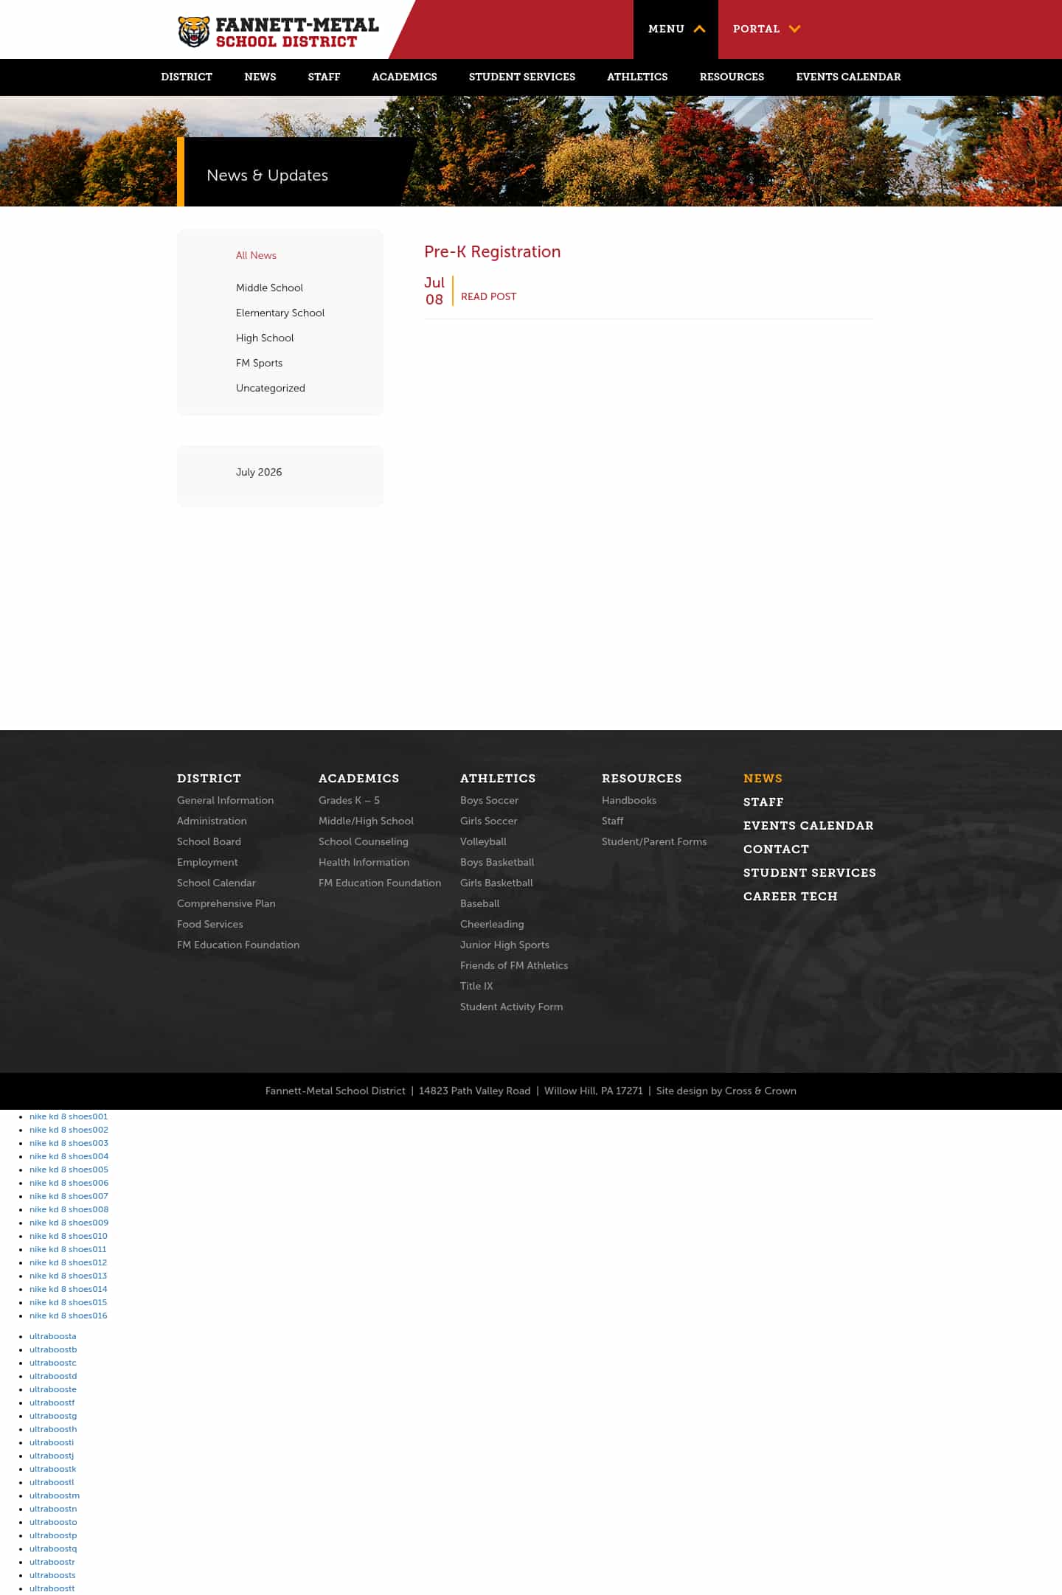Open Friends of FM Athletics link
Viewport: 1062px width, 1595px height.
point(514,965)
